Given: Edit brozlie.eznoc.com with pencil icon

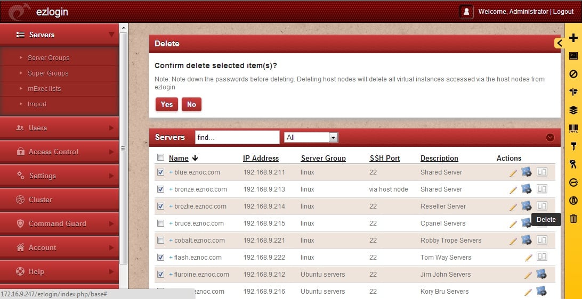Looking at the screenshot, I should click(x=513, y=207).
